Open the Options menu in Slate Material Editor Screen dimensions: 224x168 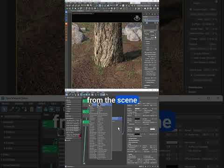pyautogui.click(x=92, y=92)
